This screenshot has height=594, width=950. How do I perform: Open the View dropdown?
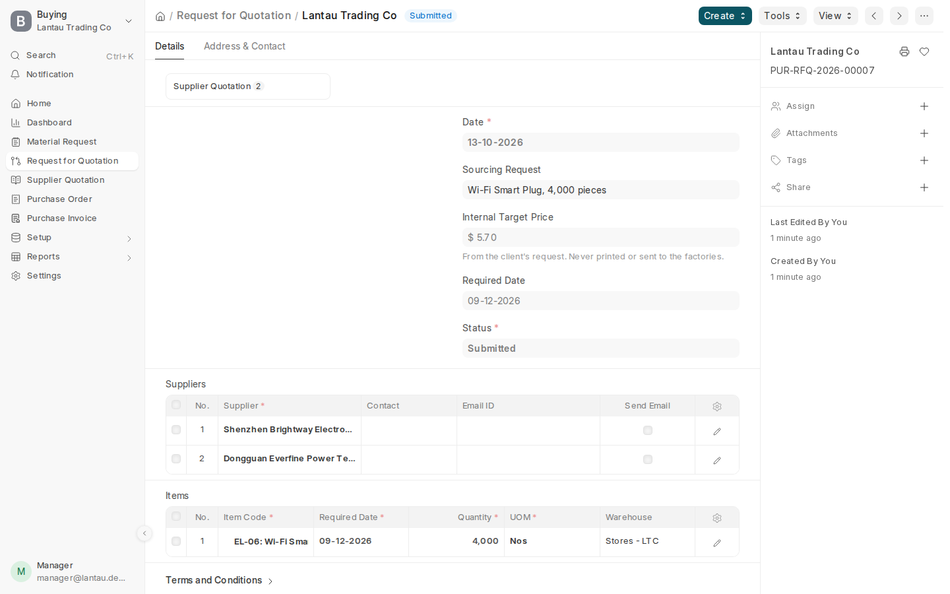(x=836, y=16)
